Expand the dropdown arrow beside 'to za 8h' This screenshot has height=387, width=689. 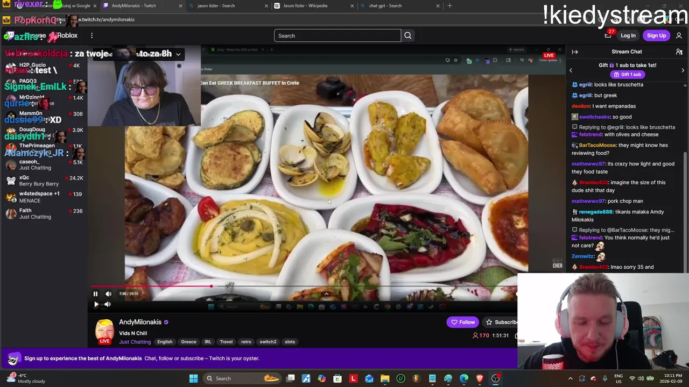178,54
